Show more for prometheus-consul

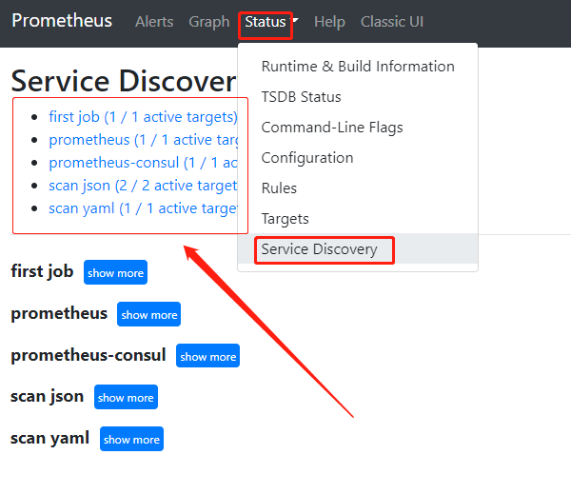[x=207, y=356]
